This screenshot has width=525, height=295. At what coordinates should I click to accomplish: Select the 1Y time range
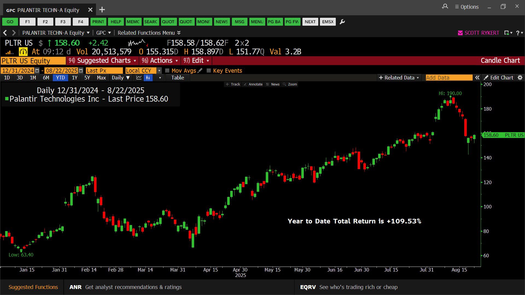(x=75, y=78)
